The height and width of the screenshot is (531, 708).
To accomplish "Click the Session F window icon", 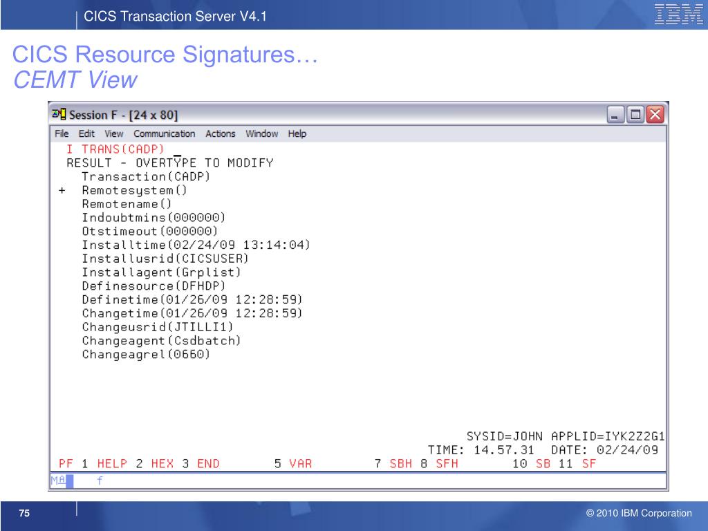I will point(59,114).
